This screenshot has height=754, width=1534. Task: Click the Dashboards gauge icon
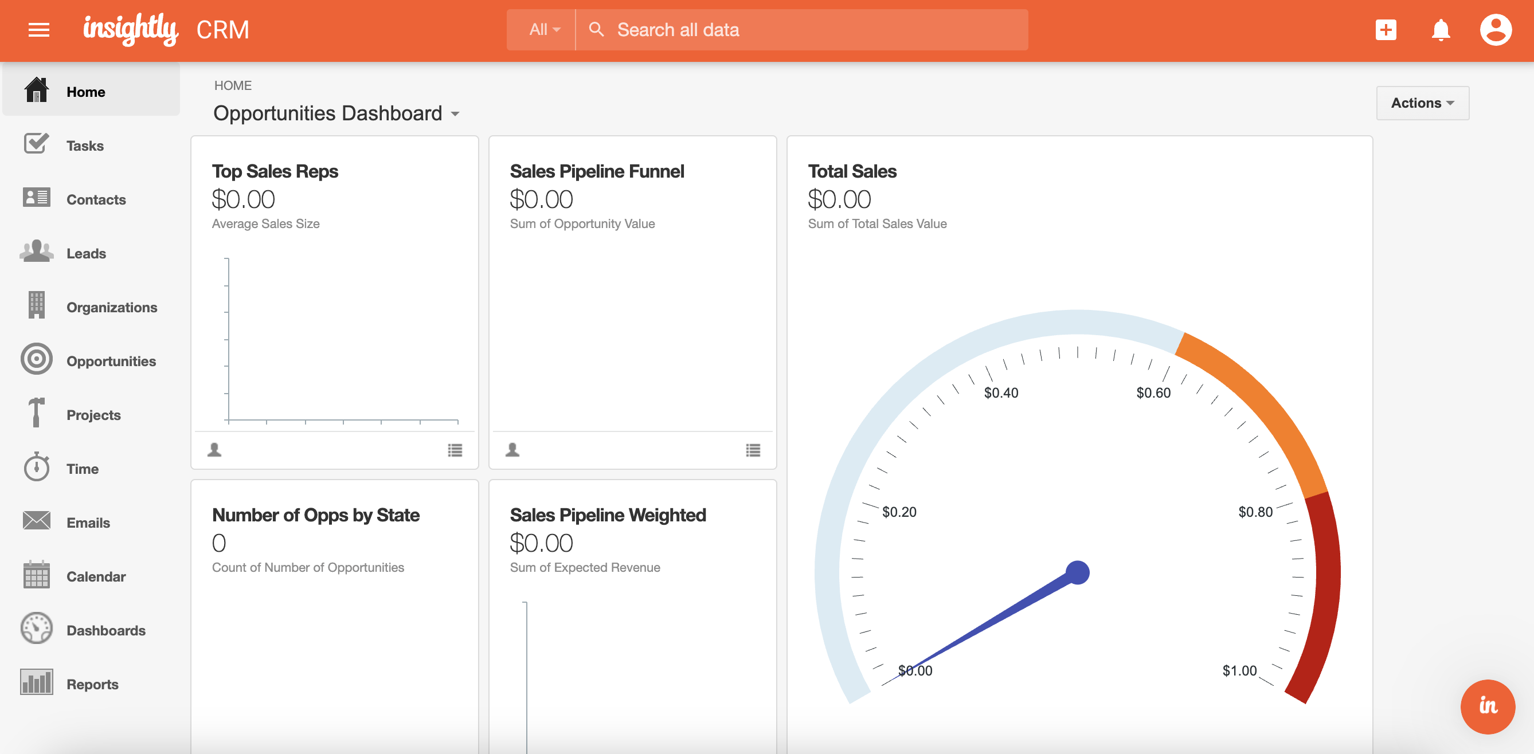tap(36, 628)
